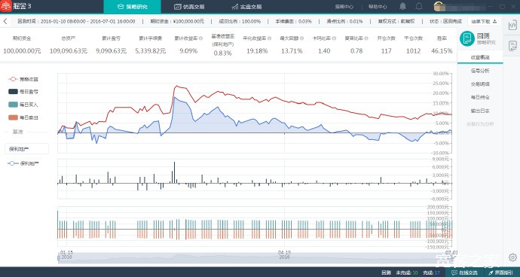
Task: Toggle the 每日卖出 legend series
Action: click(x=23, y=117)
